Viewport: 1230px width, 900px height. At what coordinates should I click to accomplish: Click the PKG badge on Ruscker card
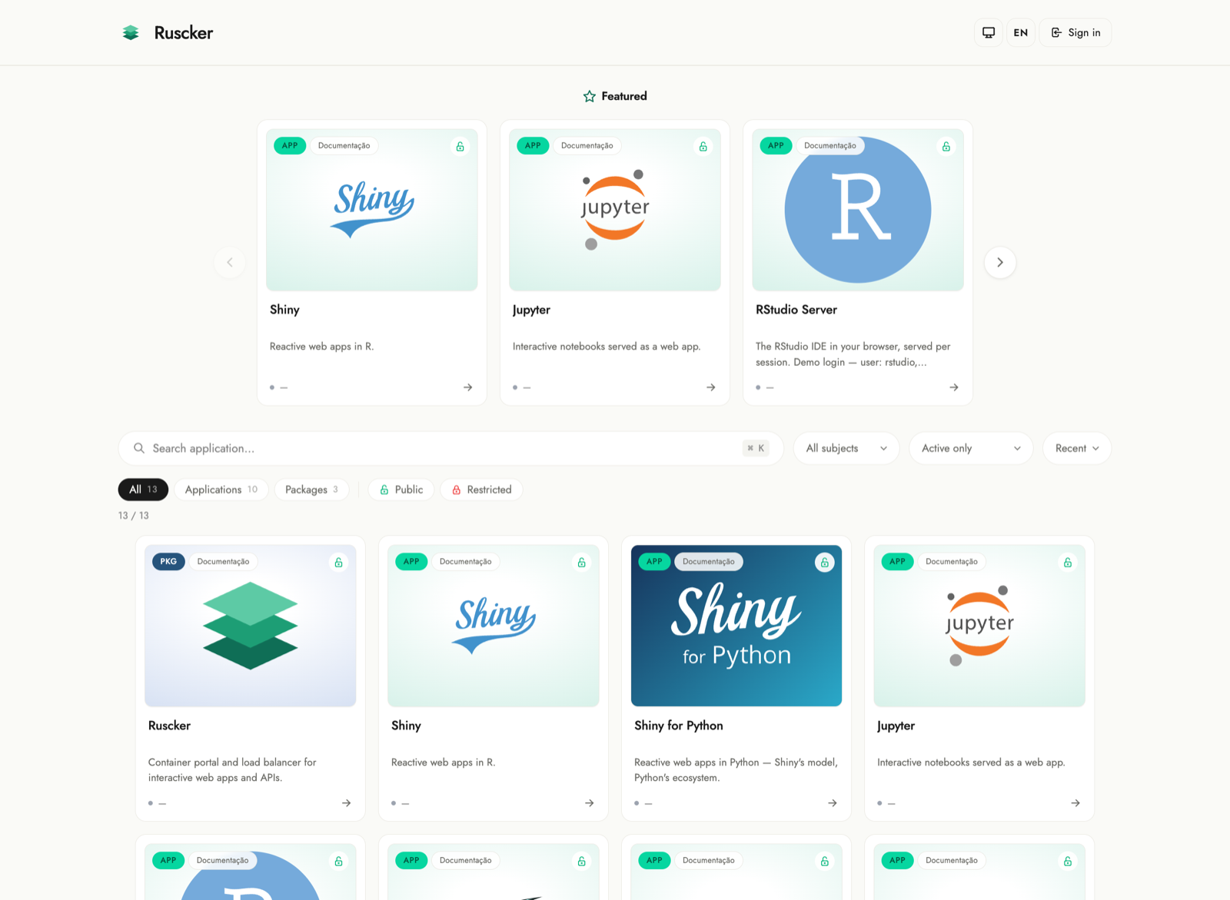click(x=168, y=562)
